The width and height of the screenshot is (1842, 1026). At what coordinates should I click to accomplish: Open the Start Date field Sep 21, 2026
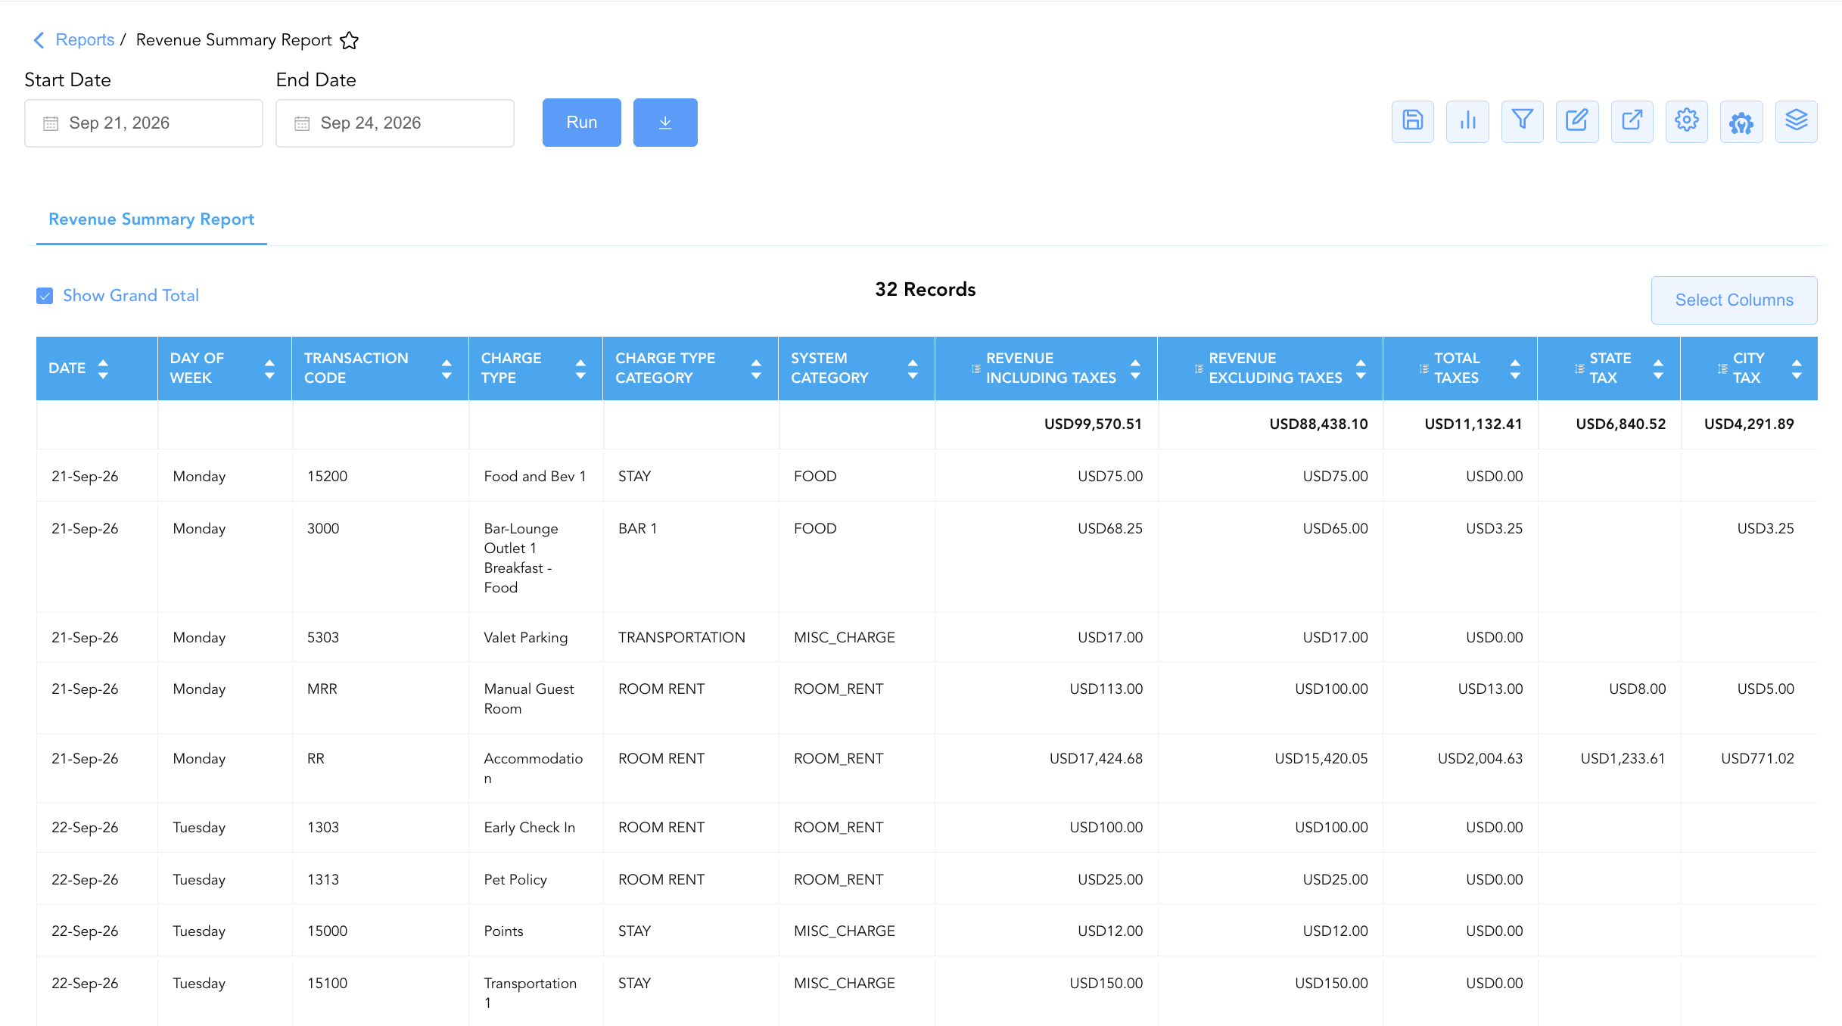click(x=144, y=123)
